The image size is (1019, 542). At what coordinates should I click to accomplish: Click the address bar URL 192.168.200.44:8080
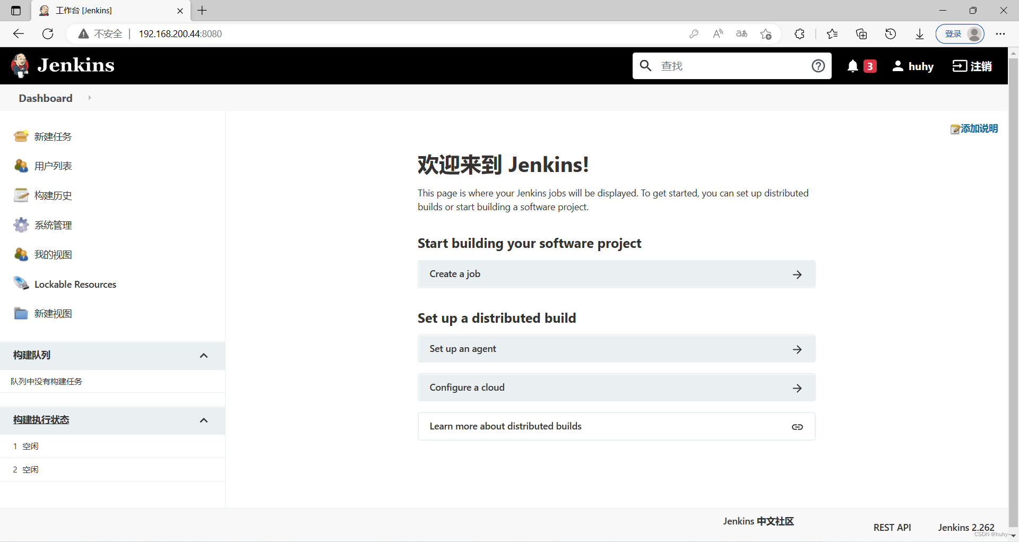coord(180,34)
